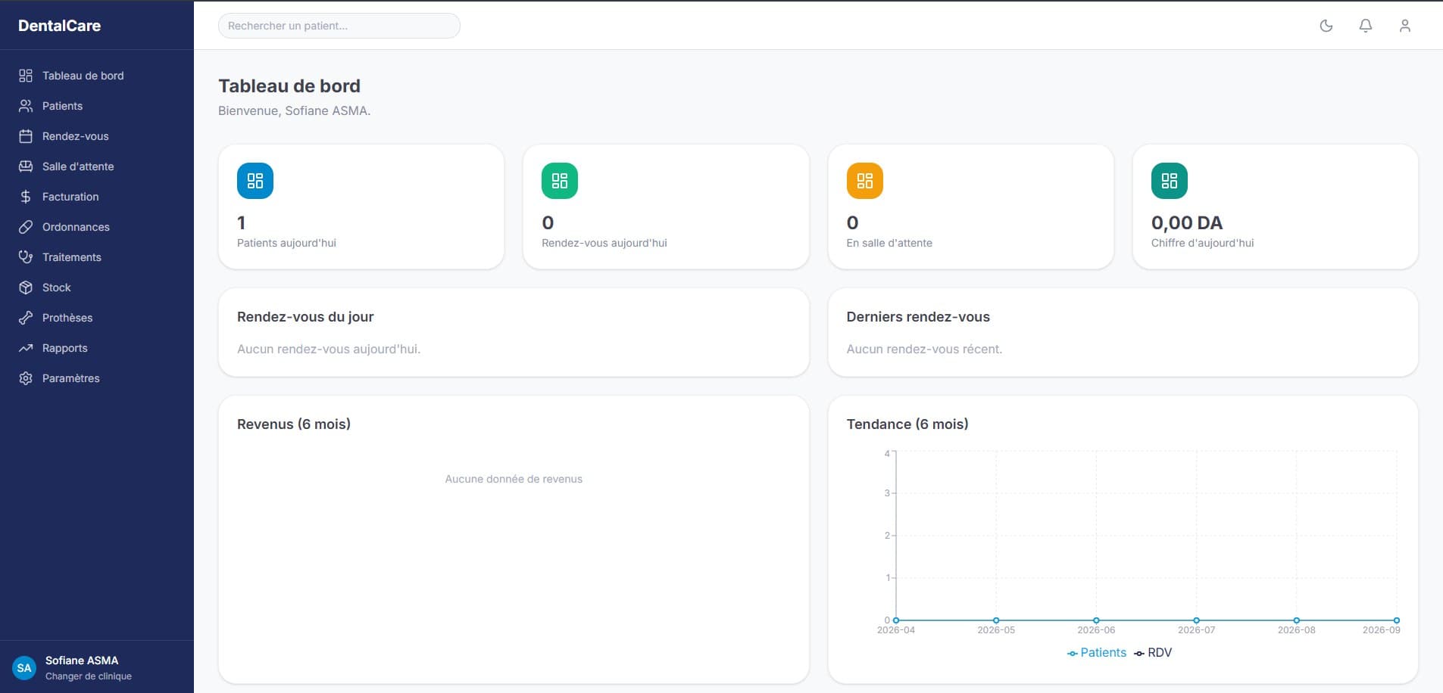Click the DentalCare logo title
This screenshot has width=1443, height=693.
(59, 26)
